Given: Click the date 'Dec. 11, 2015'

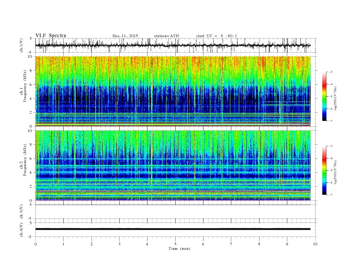Looking at the screenshot, I should coord(125,36).
